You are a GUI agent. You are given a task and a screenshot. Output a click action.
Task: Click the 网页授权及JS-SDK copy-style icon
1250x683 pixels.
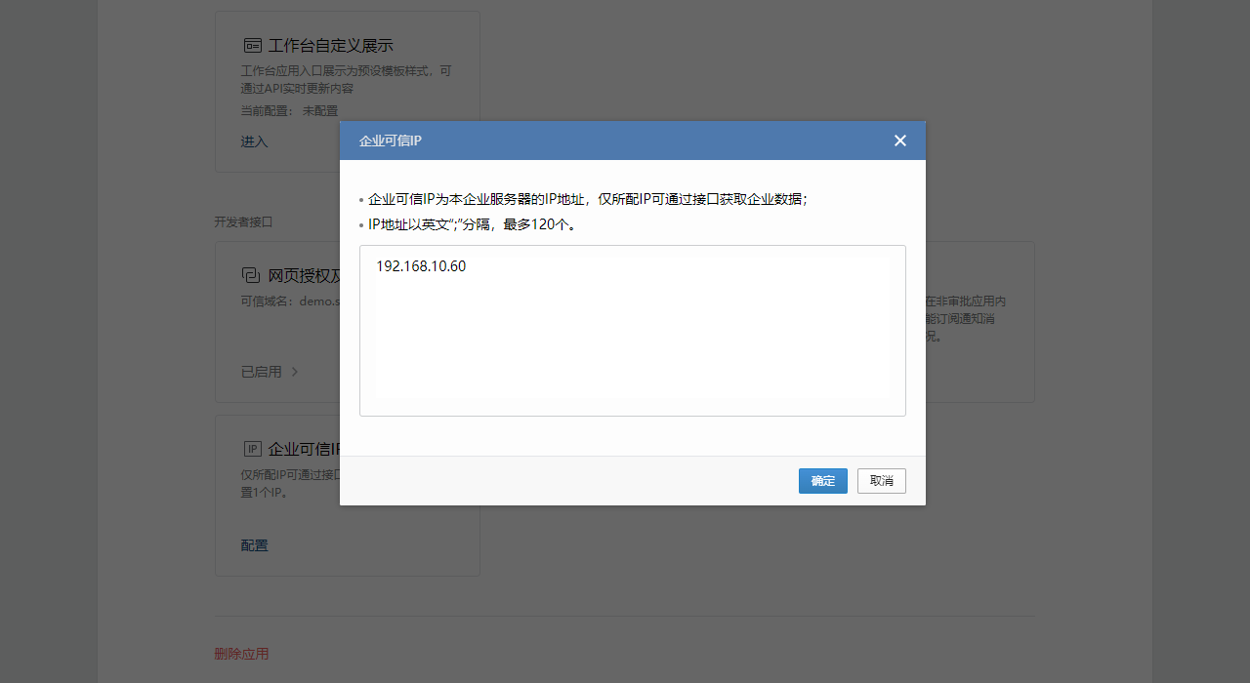(250, 275)
